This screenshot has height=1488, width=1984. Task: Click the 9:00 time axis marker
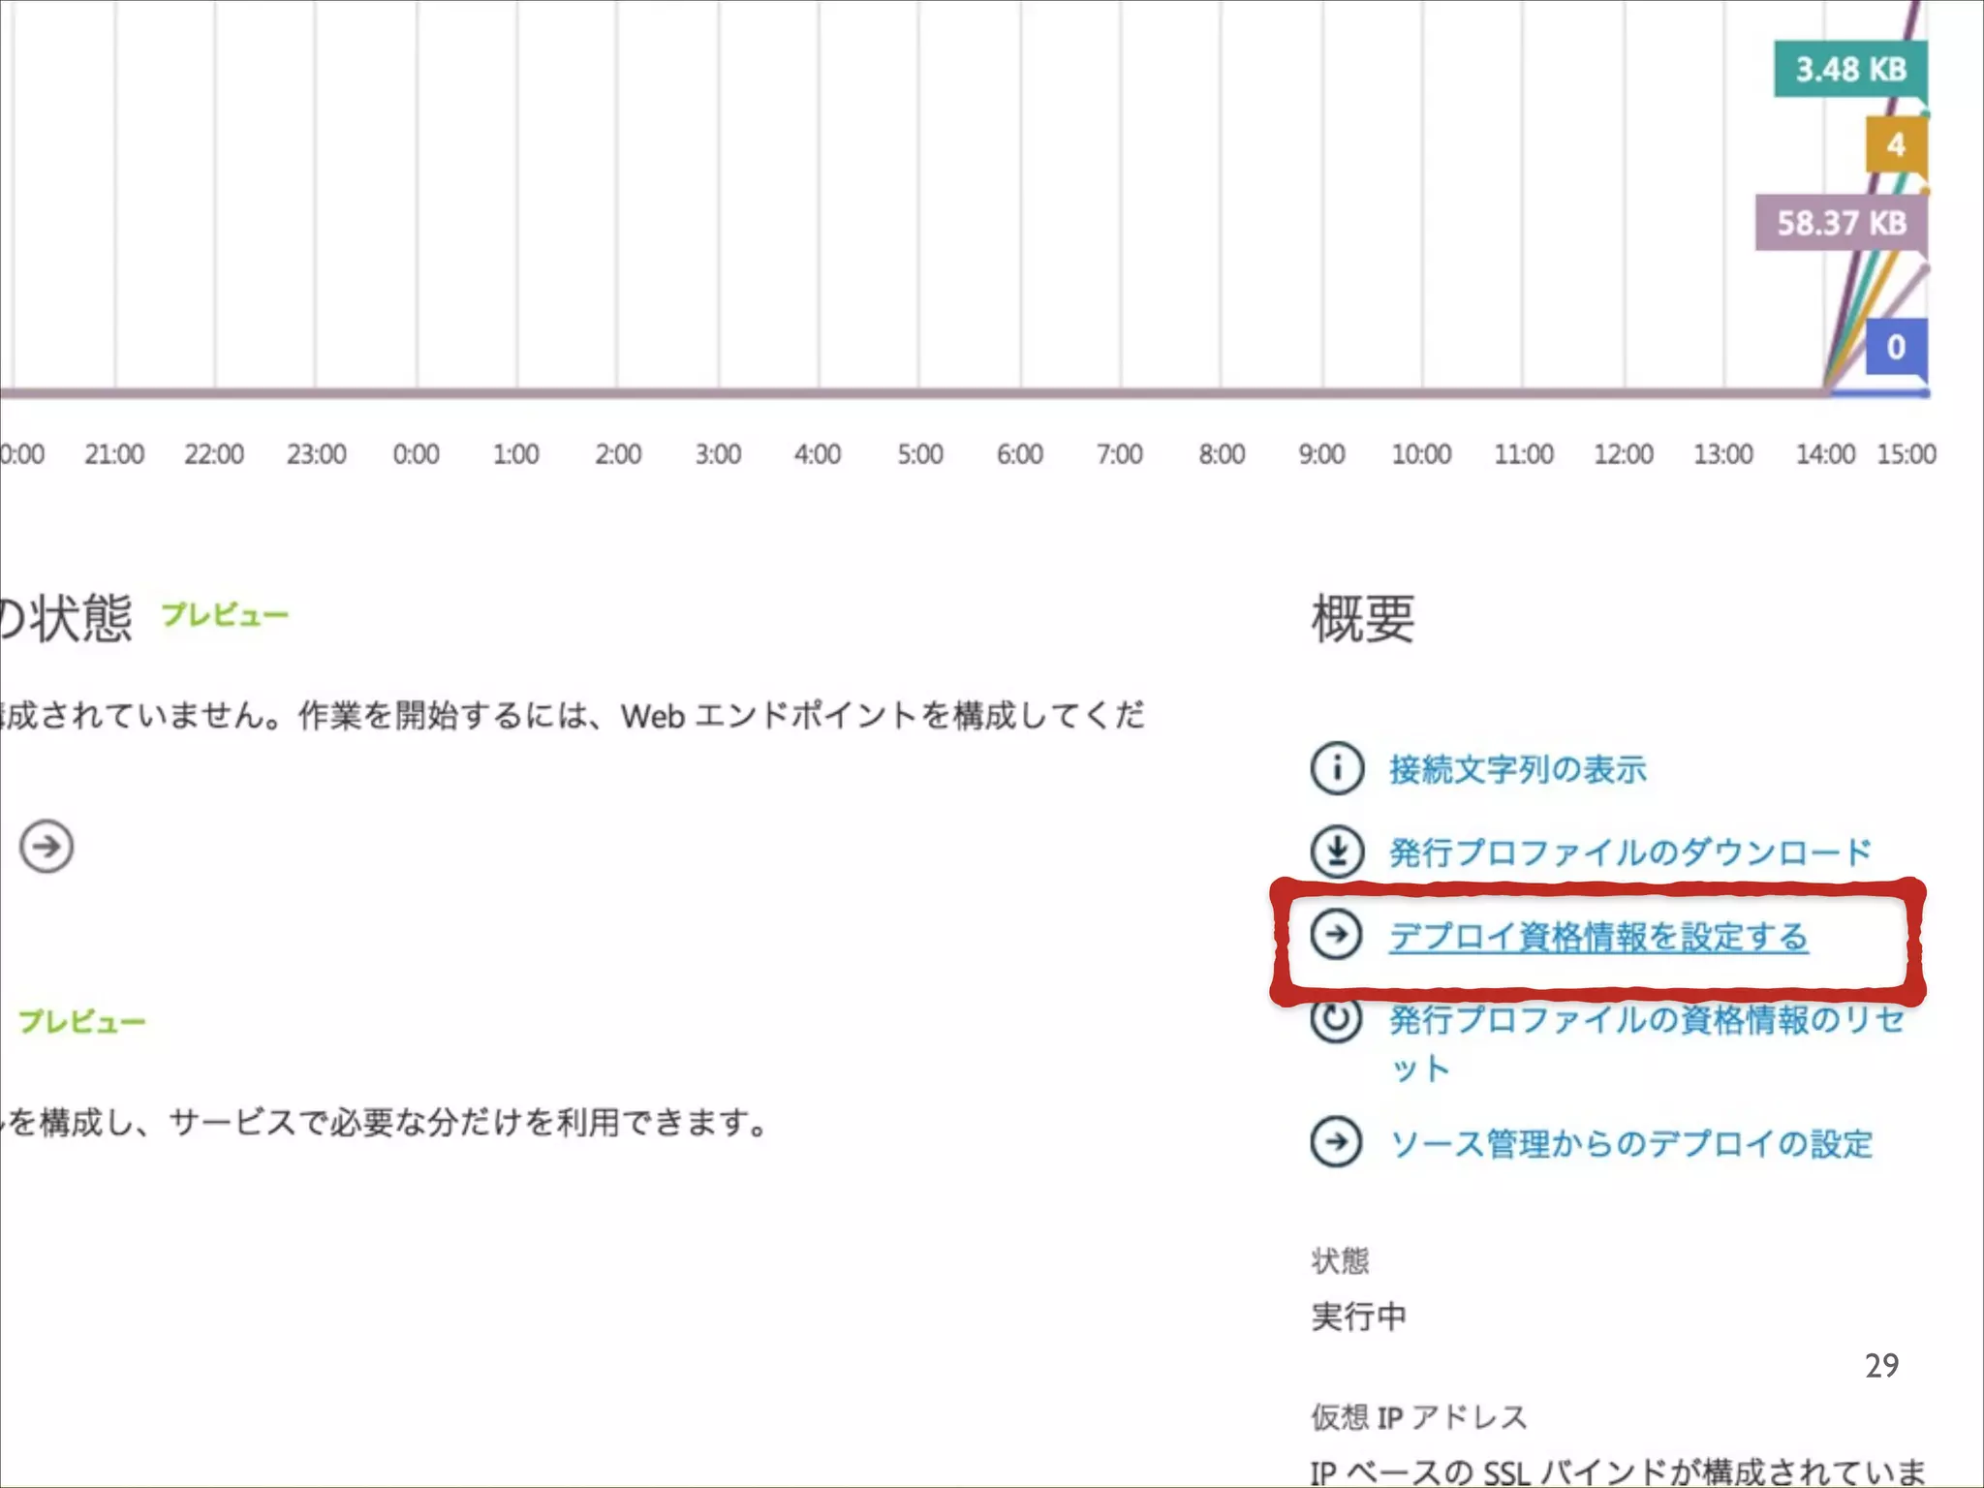tap(1321, 454)
